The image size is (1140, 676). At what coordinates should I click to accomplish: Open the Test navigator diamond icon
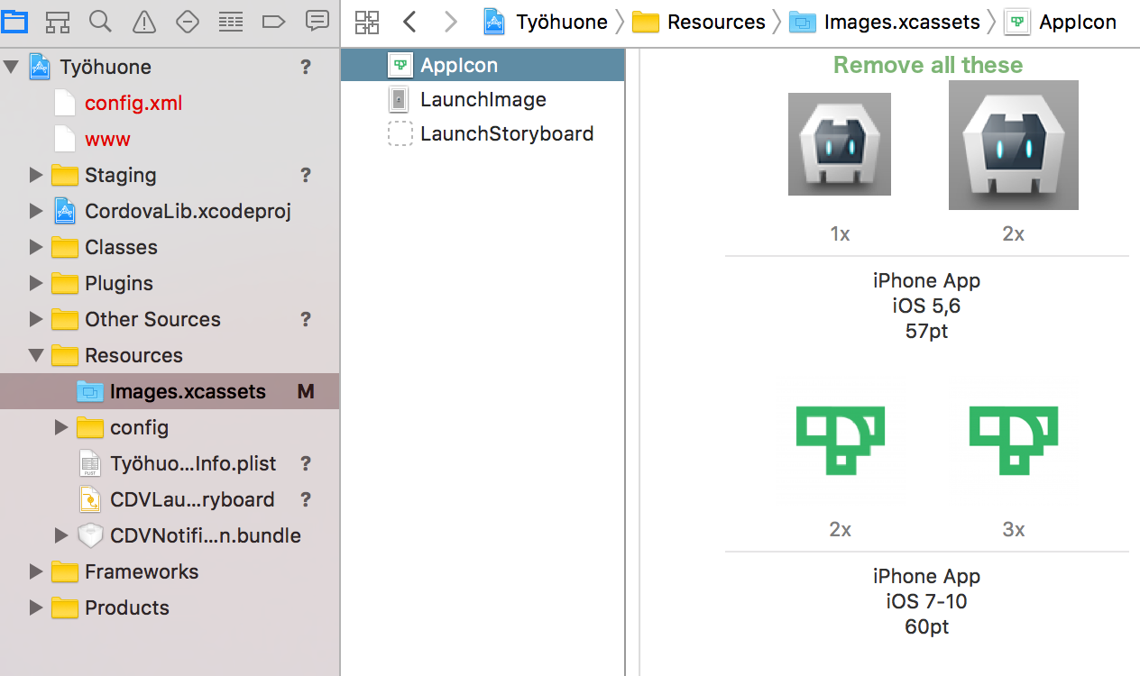click(187, 22)
